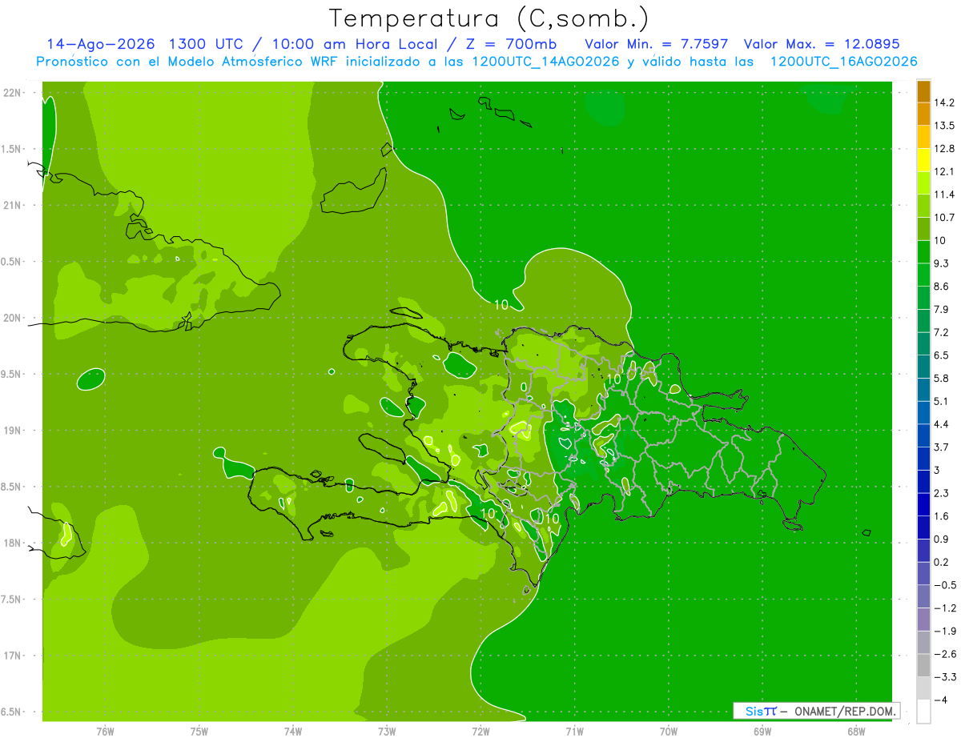Click the "70W" longitude axis label
Screen dimensions: 961x742
pyautogui.click(x=669, y=732)
